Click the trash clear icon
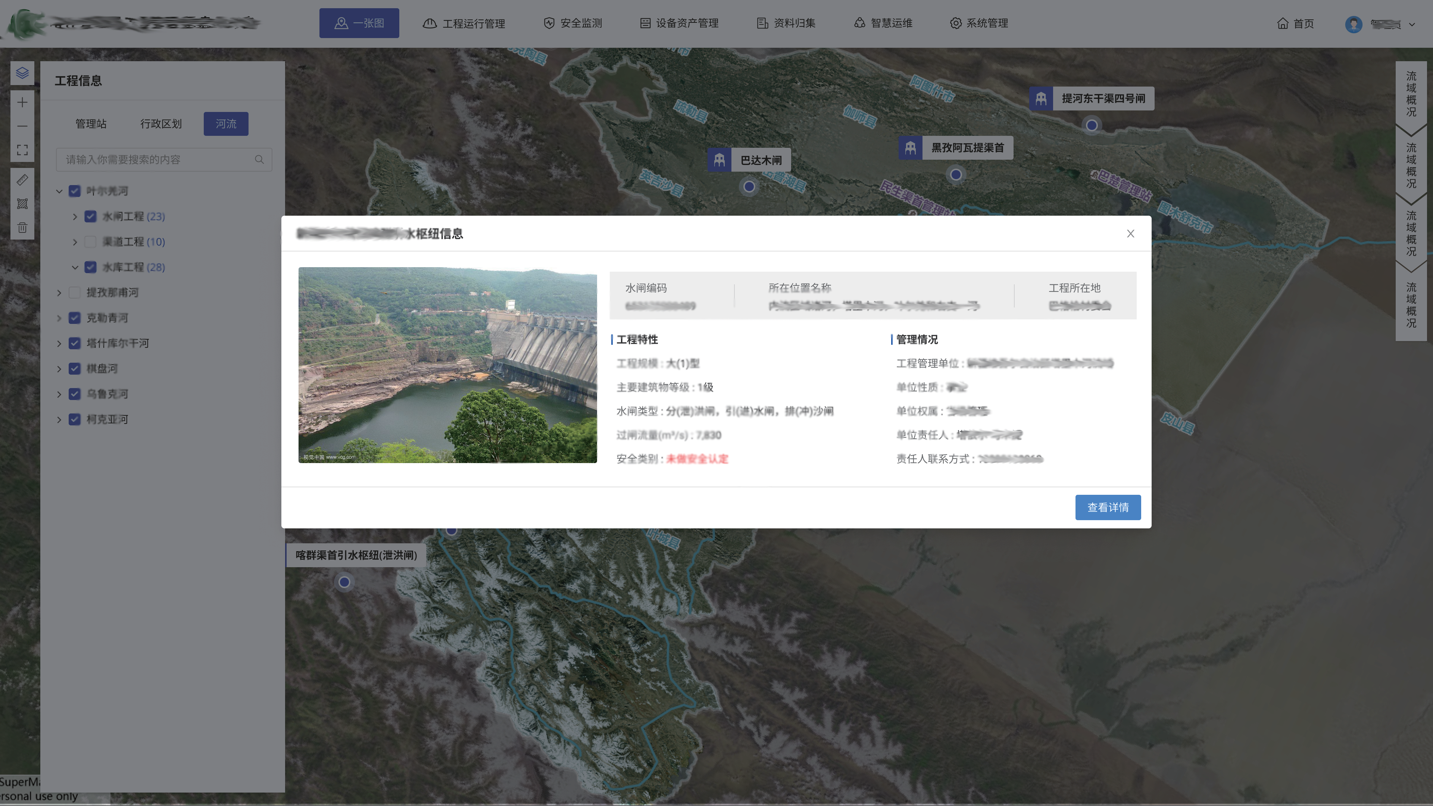The width and height of the screenshot is (1433, 806). point(22,228)
